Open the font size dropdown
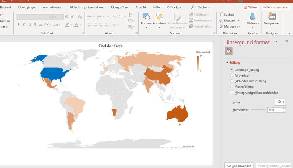The width and height of the screenshot is (293, 168). click(x=62, y=17)
